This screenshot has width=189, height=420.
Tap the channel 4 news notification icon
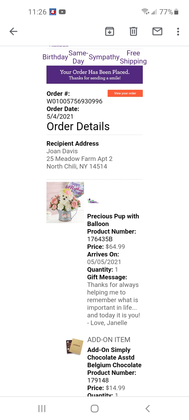click(53, 12)
